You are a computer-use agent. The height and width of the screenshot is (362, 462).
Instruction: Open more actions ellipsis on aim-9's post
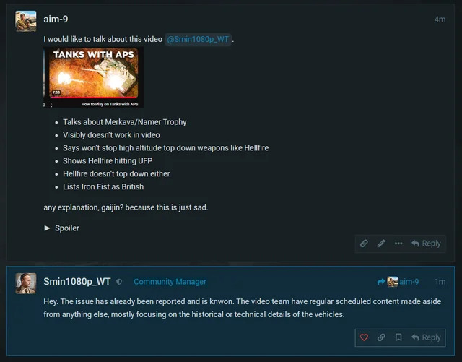coord(398,244)
